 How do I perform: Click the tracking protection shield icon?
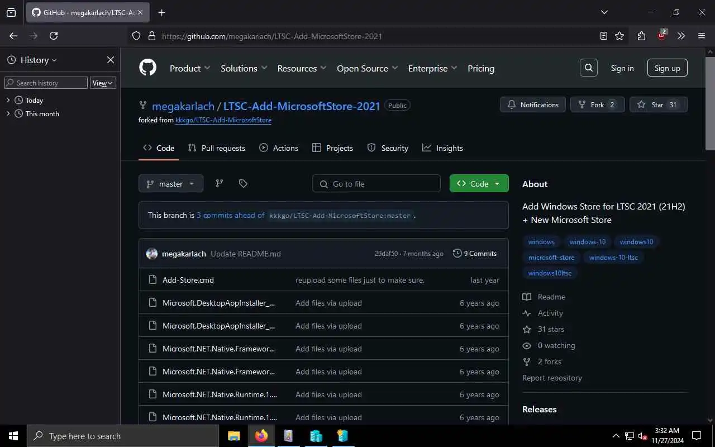point(136,36)
